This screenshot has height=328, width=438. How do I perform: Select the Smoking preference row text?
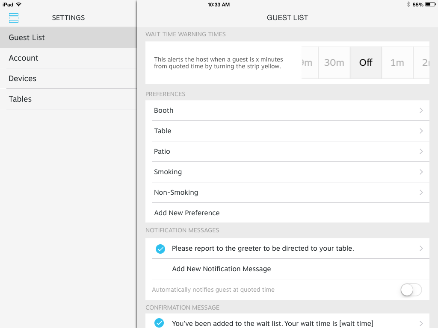pos(168,172)
